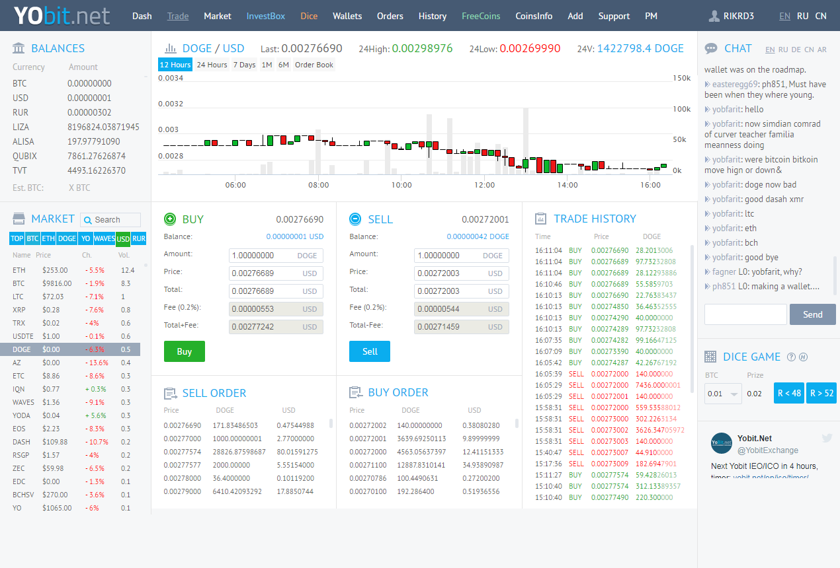Screen dimensions: 840x568
Task: Click the Buy Order list icon
Action: pyautogui.click(x=355, y=392)
